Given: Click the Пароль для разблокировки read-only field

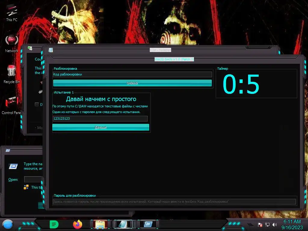Looking at the screenshot, I should [x=174, y=202].
